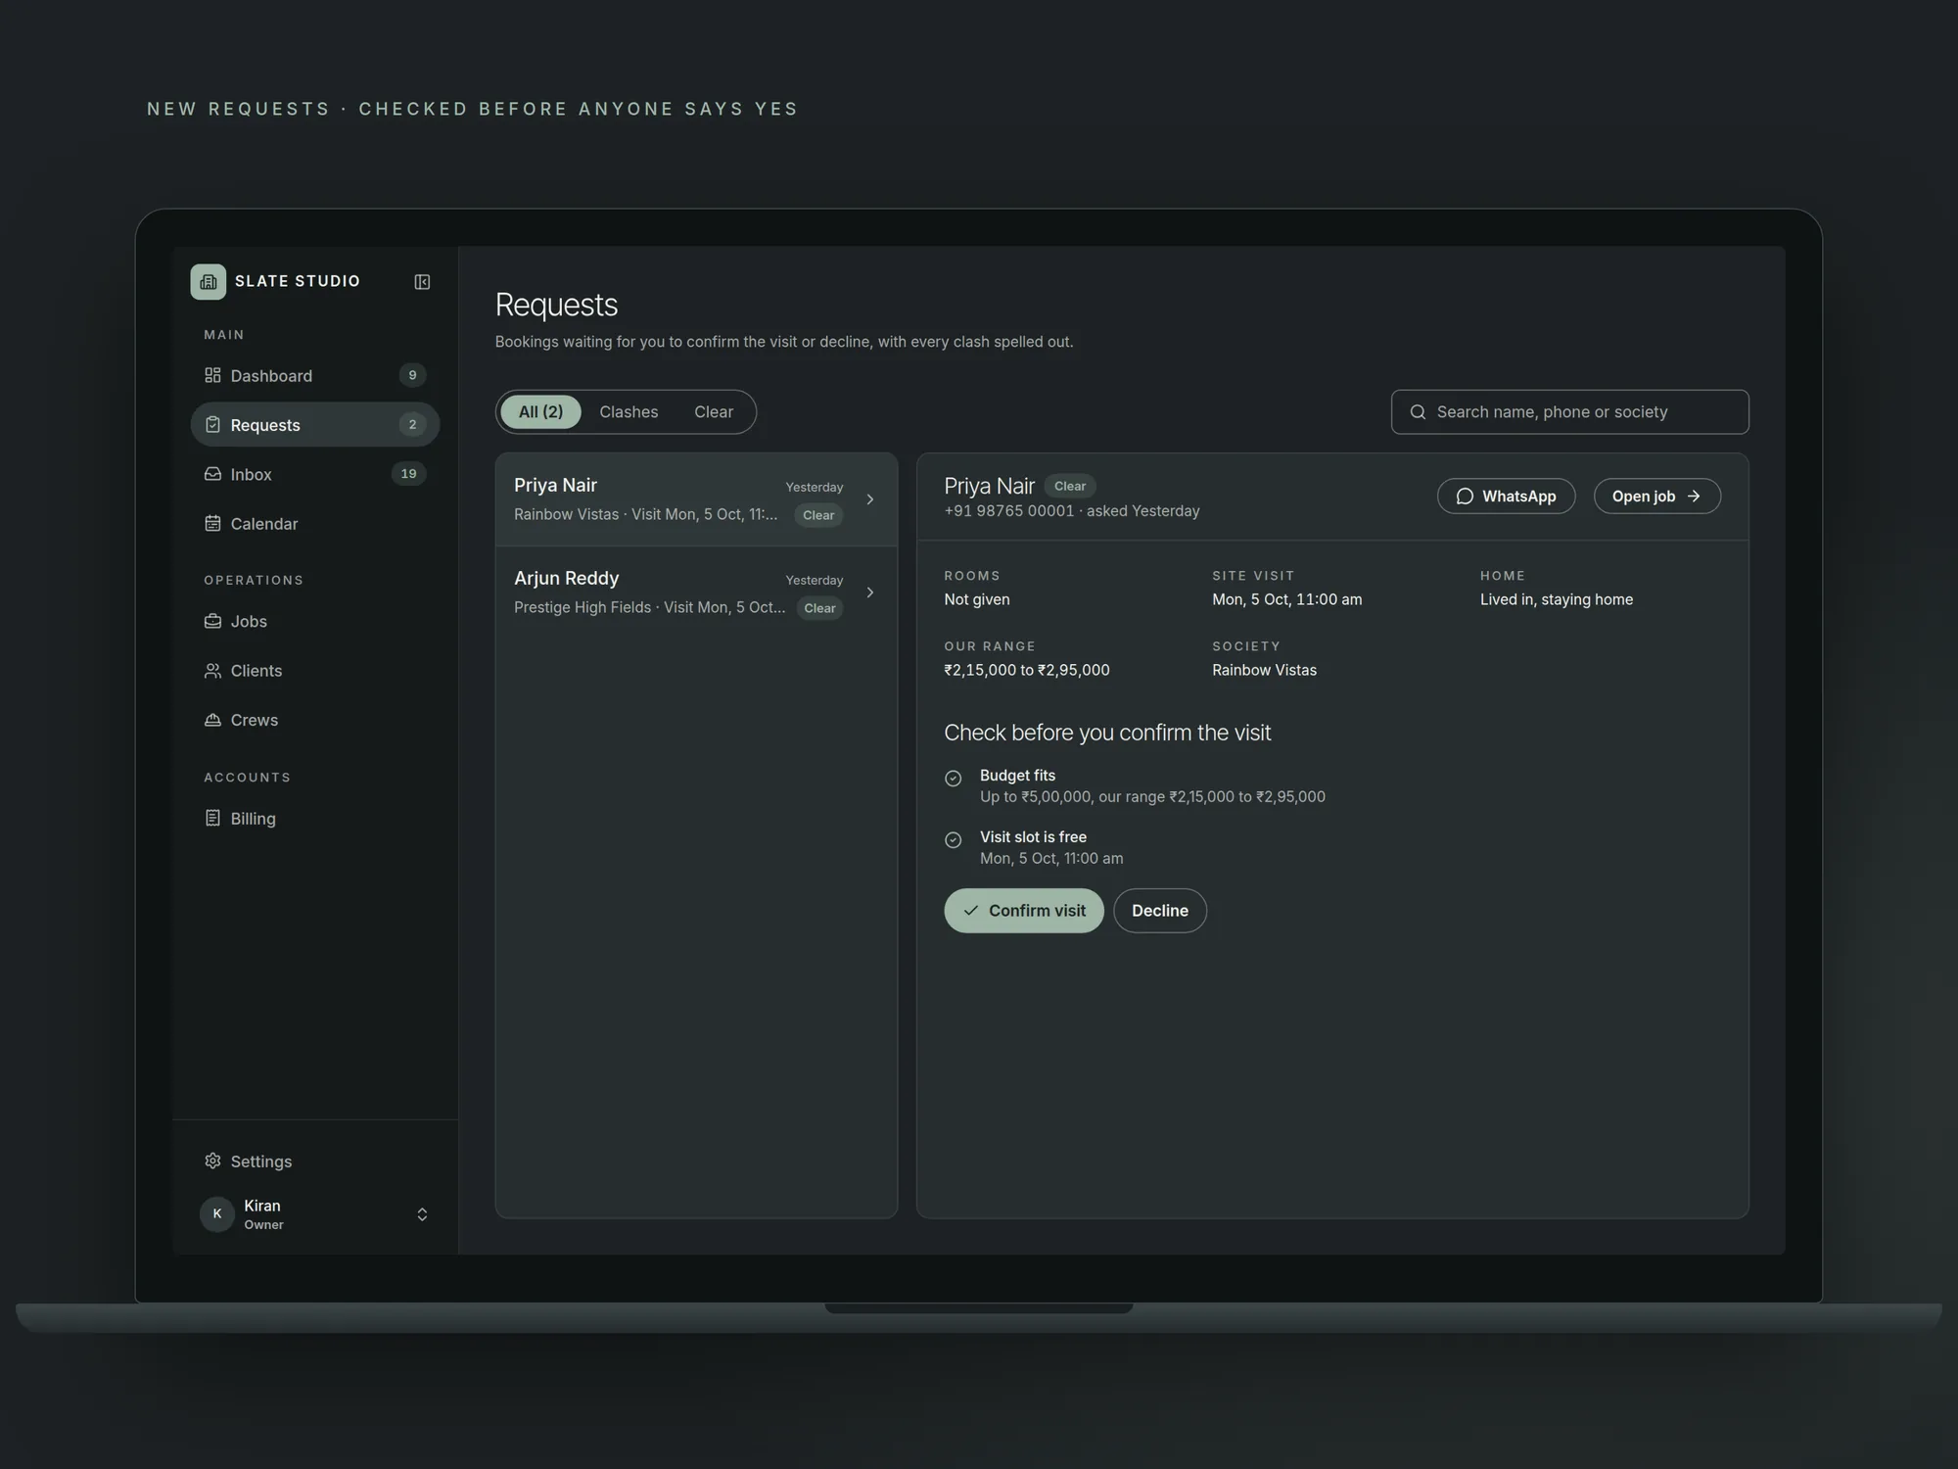The height and width of the screenshot is (1469, 1958).
Task: Click the K avatar for Kiran
Action: pyautogui.click(x=217, y=1214)
